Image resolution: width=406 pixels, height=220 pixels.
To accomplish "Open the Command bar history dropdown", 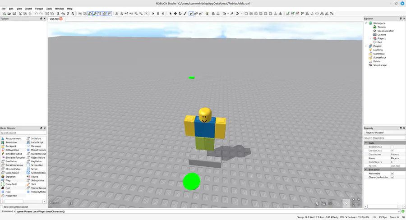I will coord(399,211).
